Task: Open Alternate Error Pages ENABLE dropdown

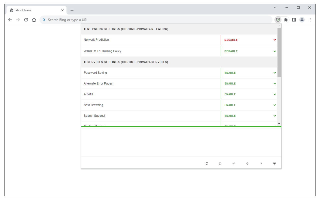Action: [x=249, y=83]
